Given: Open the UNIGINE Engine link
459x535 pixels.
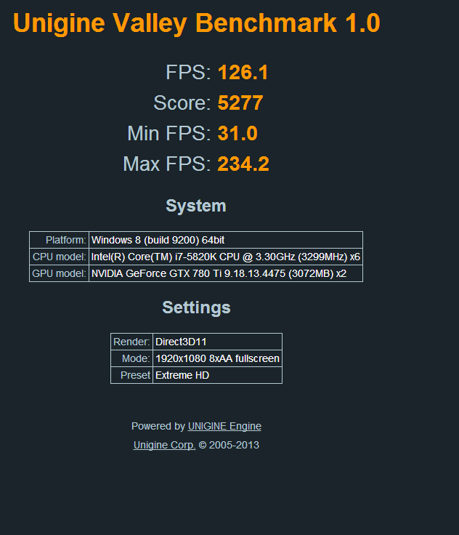Looking at the screenshot, I should [x=224, y=426].
